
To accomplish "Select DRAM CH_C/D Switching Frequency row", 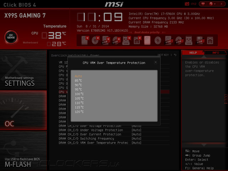I will 114,139.
